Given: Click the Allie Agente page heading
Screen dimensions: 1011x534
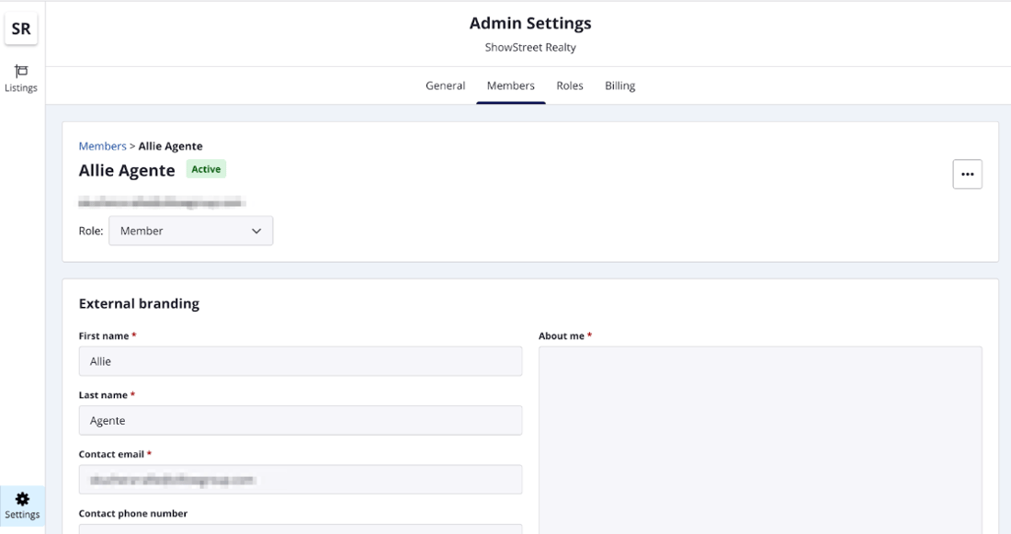Looking at the screenshot, I should [128, 169].
